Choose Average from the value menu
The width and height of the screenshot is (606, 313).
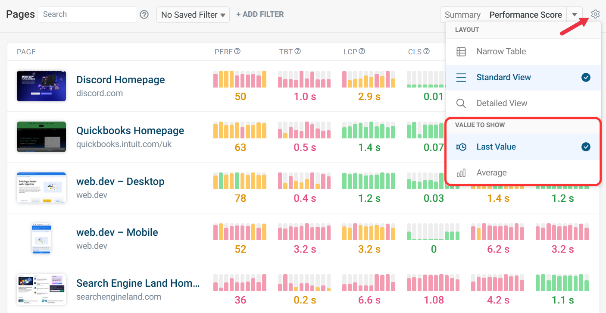pyautogui.click(x=491, y=173)
